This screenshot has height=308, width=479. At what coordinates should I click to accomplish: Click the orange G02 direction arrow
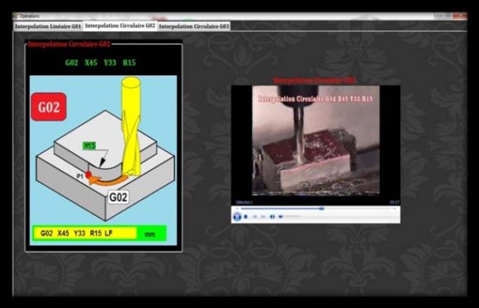click(107, 180)
